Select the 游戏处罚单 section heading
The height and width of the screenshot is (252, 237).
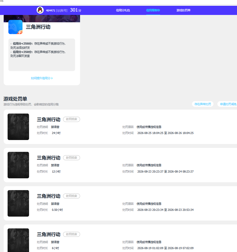pos(15,99)
